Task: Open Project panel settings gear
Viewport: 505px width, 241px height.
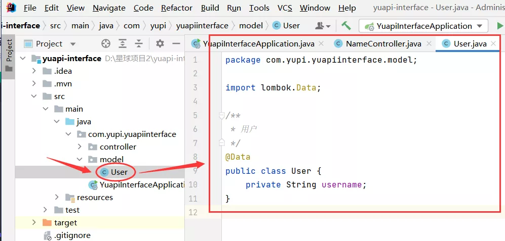Action: [x=160, y=43]
